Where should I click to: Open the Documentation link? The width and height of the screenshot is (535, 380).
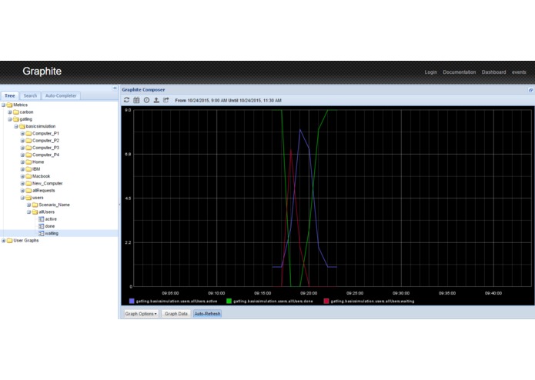point(460,72)
